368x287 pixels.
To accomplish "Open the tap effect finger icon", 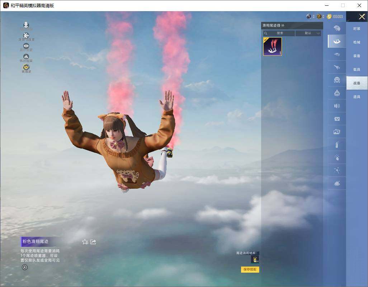I will click(337, 157).
